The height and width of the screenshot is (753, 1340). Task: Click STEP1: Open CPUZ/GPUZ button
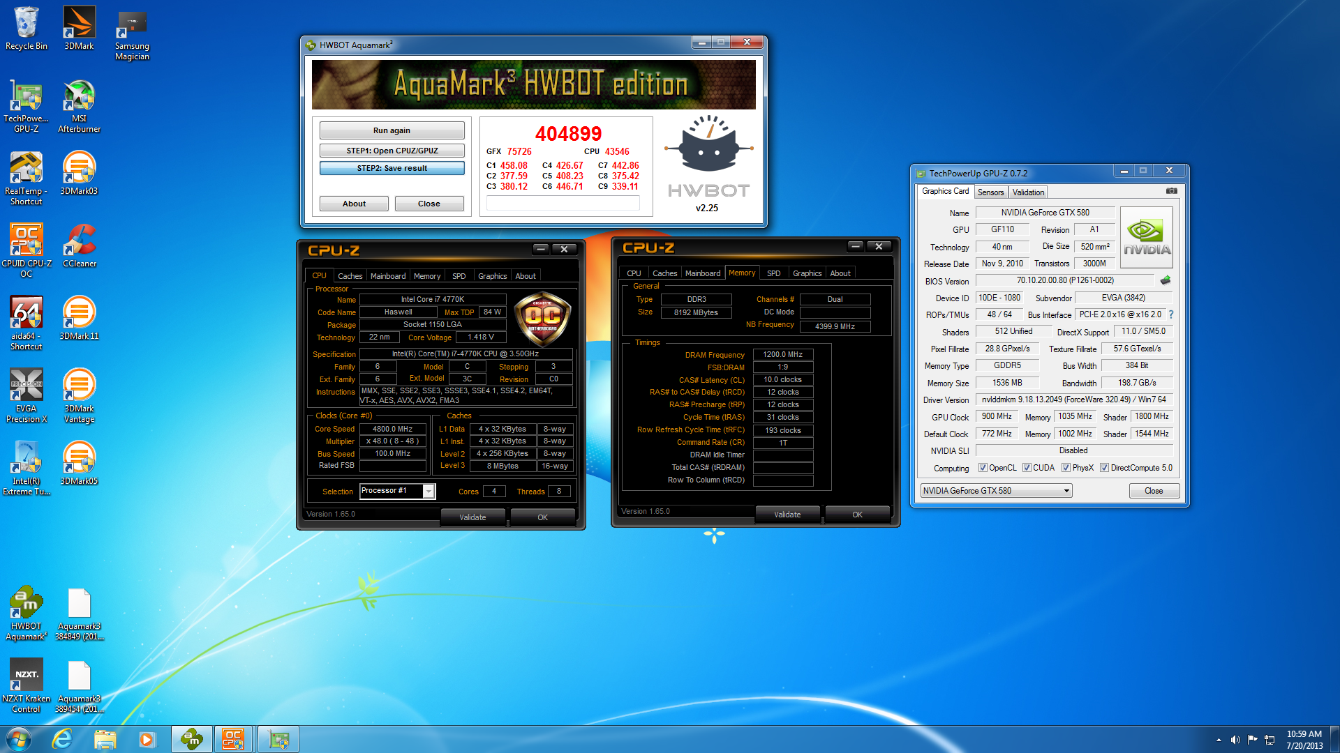(392, 151)
